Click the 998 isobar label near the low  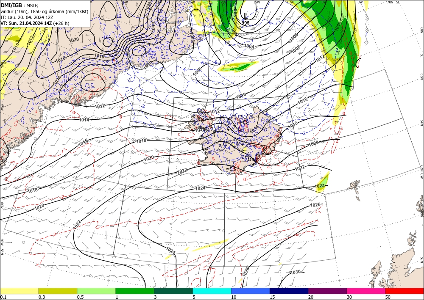[234, 12]
